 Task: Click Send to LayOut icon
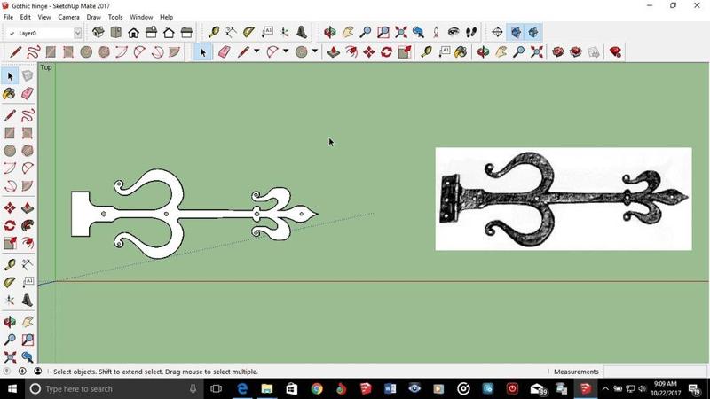593,52
